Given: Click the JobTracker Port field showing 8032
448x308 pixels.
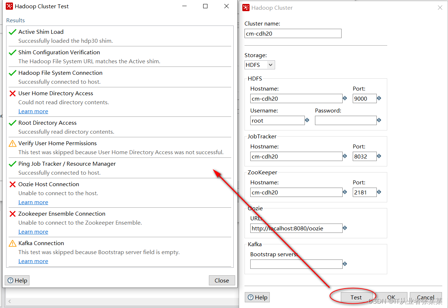Looking at the screenshot, I should click(365, 156).
